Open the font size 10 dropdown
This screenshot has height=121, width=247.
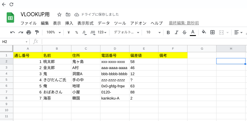coord(153,32)
